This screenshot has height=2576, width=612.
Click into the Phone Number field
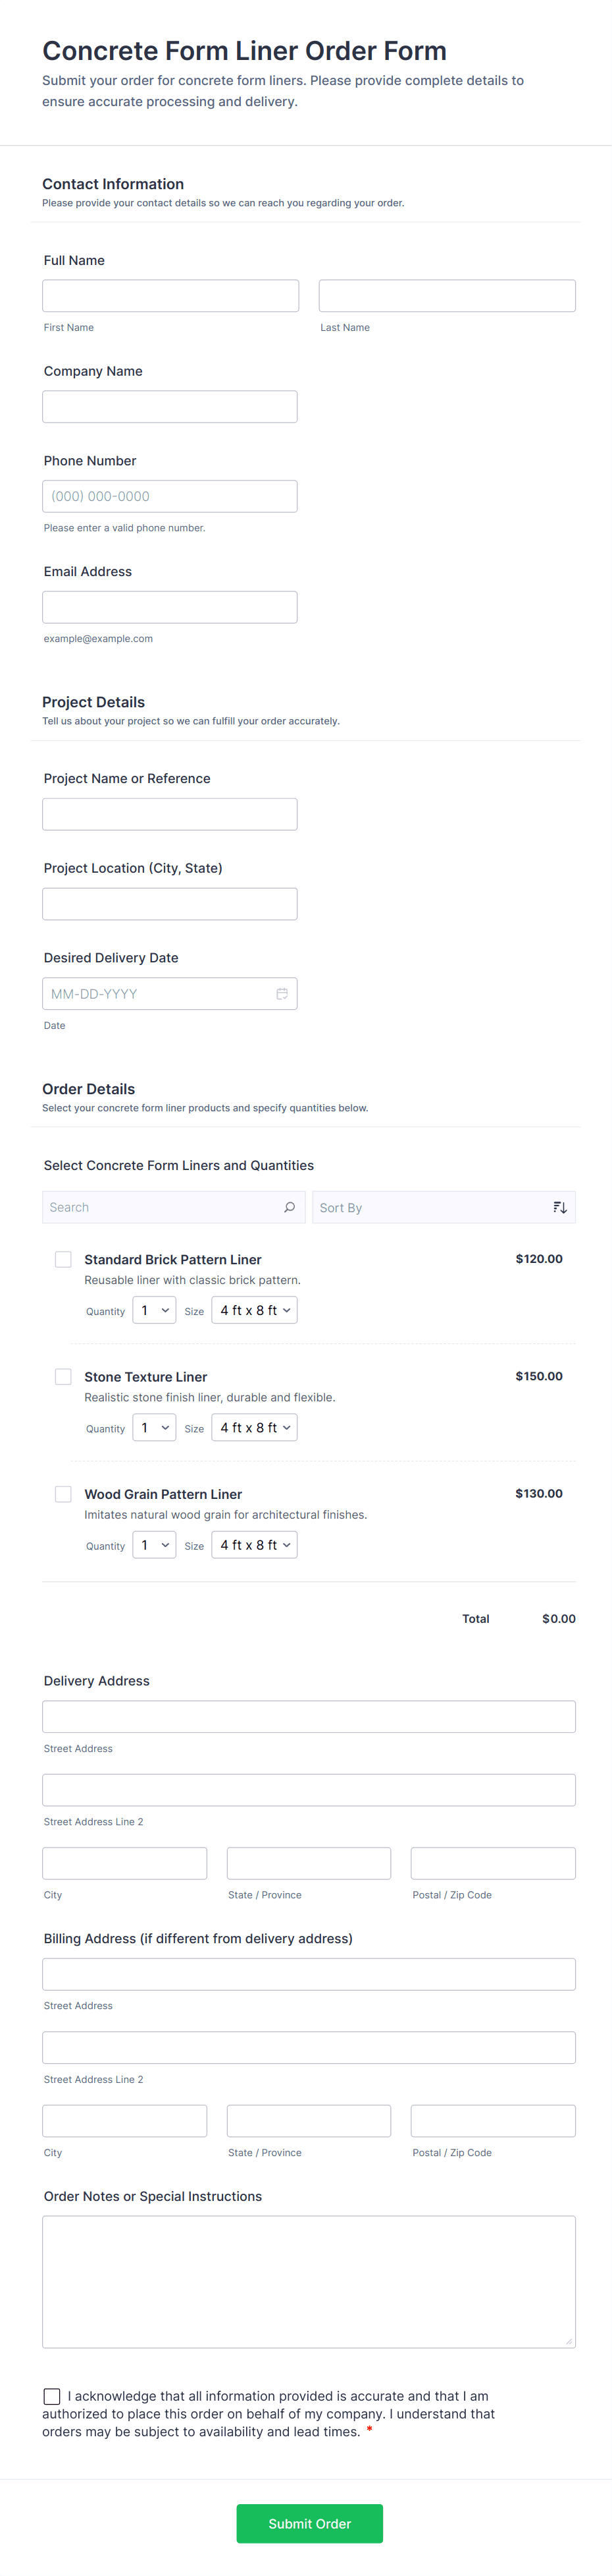pyautogui.click(x=170, y=496)
